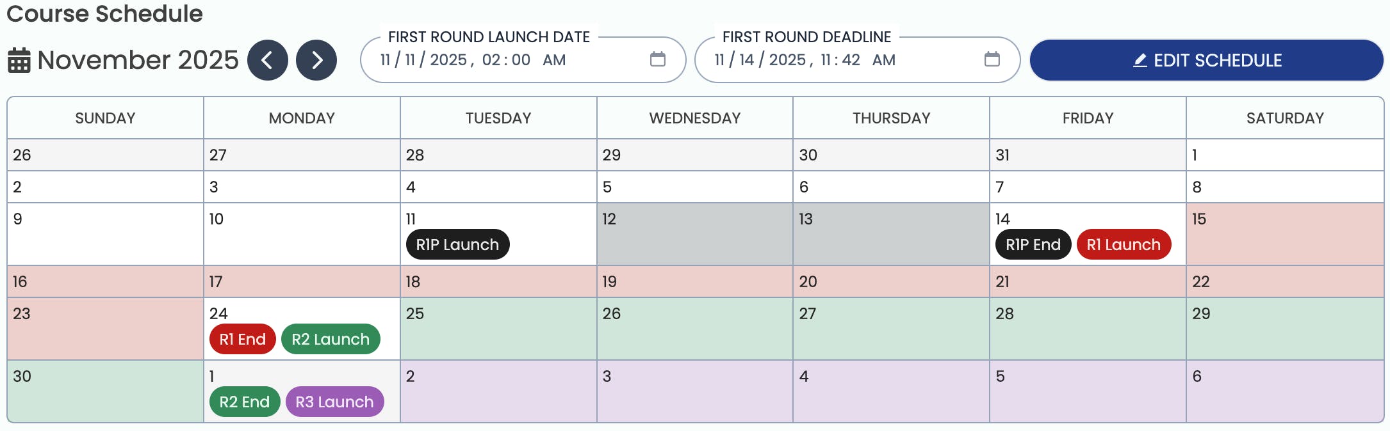Select the R3 Launch event badge
The height and width of the screenshot is (431, 1390).
point(334,402)
